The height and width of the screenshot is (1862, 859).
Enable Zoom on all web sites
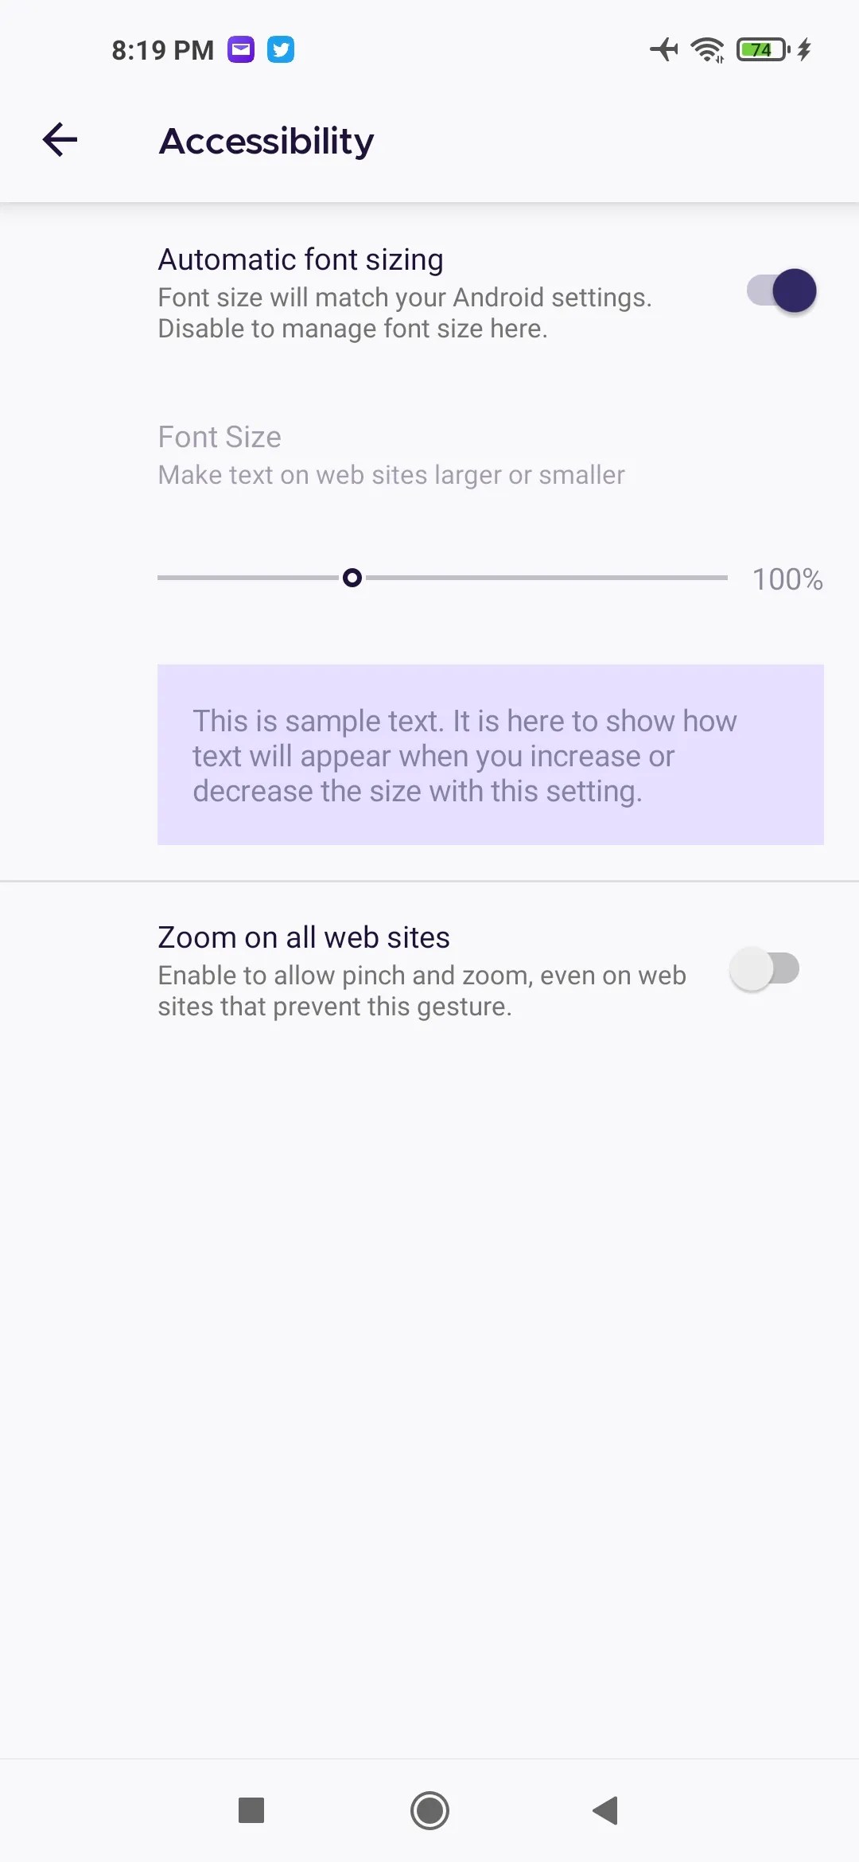(x=765, y=968)
